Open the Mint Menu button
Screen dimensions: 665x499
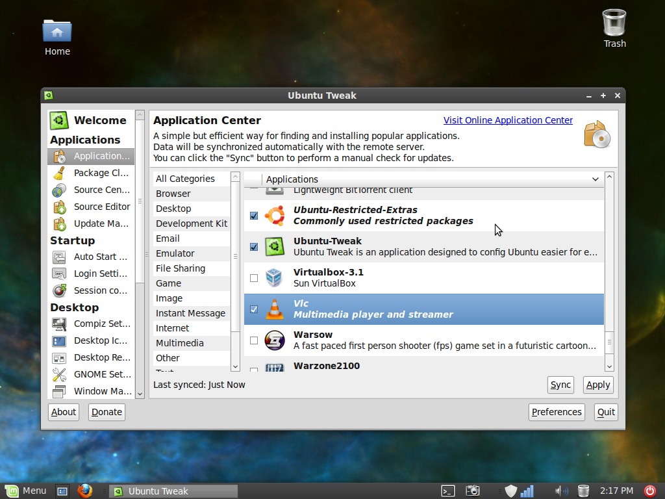pyautogui.click(x=25, y=491)
